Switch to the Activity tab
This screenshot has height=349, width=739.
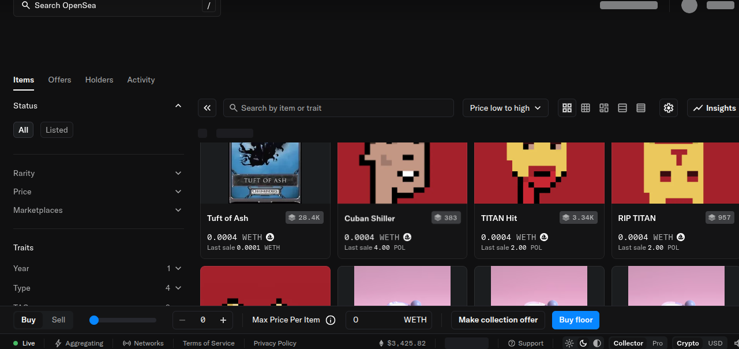141,80
